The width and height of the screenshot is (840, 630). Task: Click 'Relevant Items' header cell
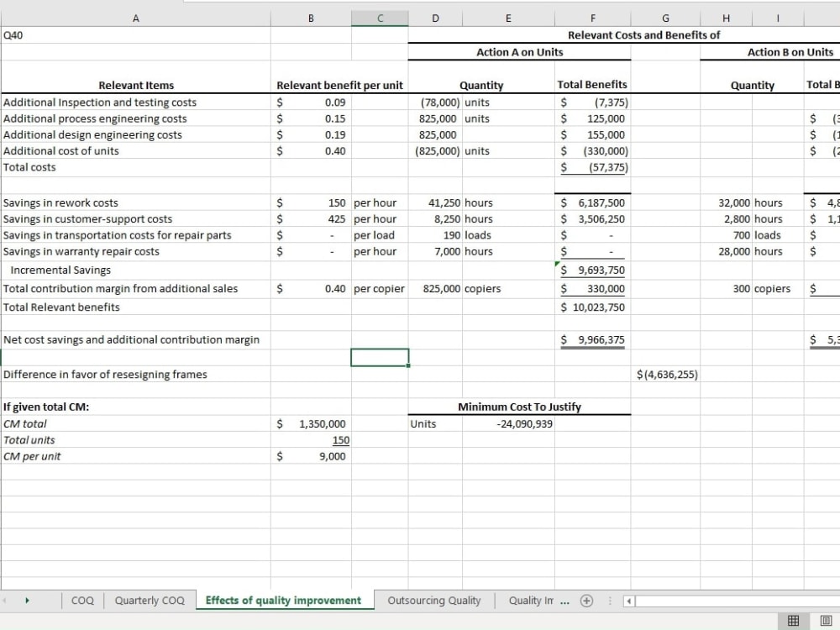click(136, 85)
